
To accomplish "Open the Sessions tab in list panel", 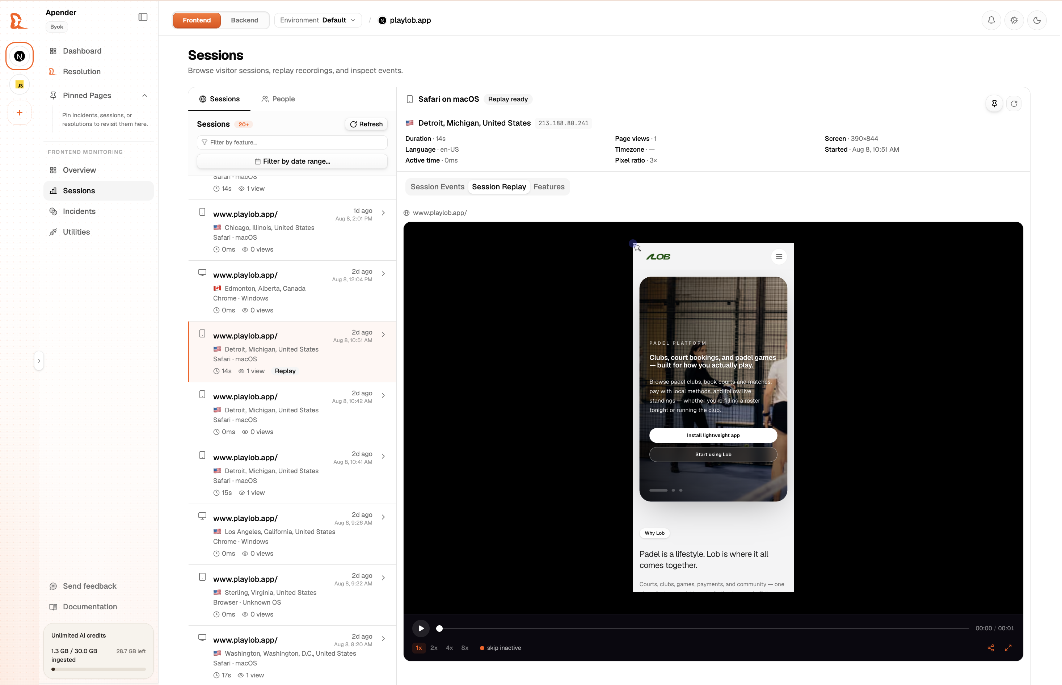I will point(219,99).
